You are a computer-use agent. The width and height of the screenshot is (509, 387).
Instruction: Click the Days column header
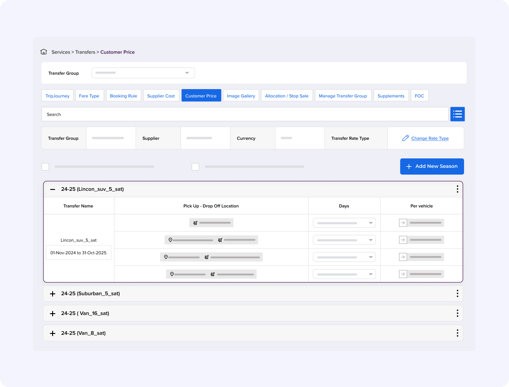[x=344, y=206]
